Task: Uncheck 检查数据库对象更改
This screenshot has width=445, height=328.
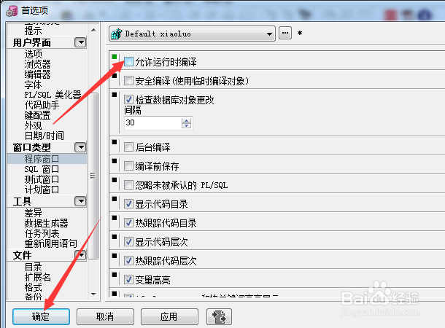Action: click(128, 100)
